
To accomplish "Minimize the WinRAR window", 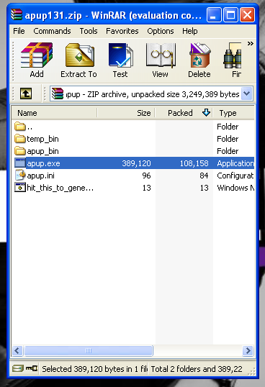I will tap(214, 15).
